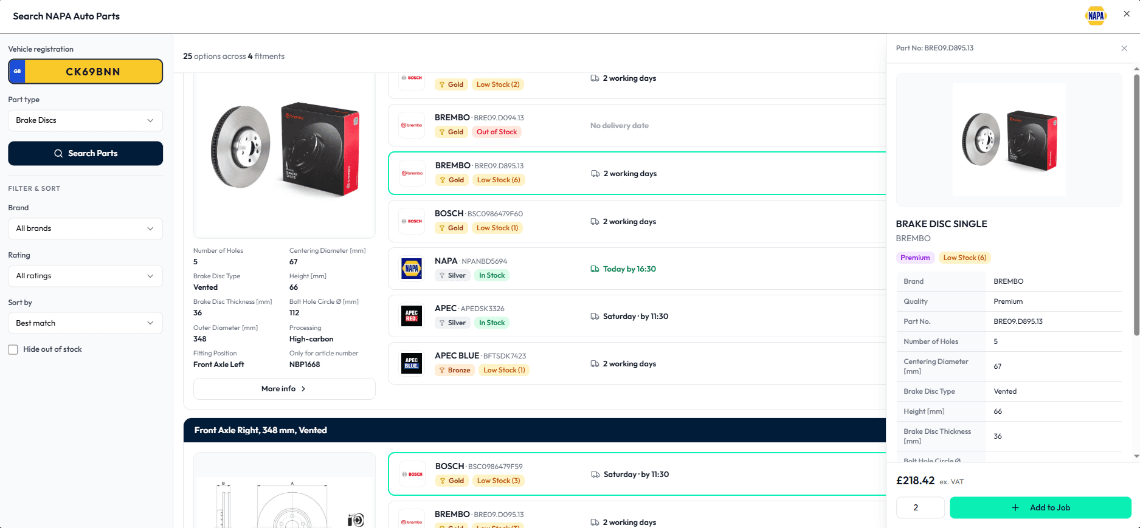
Task: Click the Bosch logo for BSC0986479F59
Action: [x=412, y=474]
